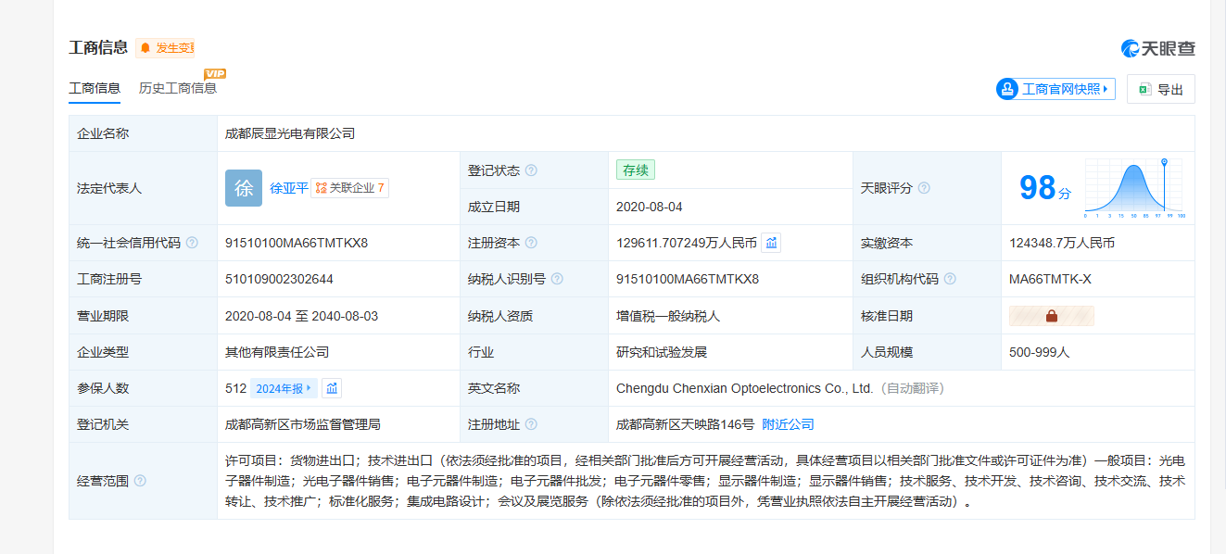This screenshot has height=554, width=1226.
Task: Click the help icon next to 登记状态
Action: click(531, 170)
